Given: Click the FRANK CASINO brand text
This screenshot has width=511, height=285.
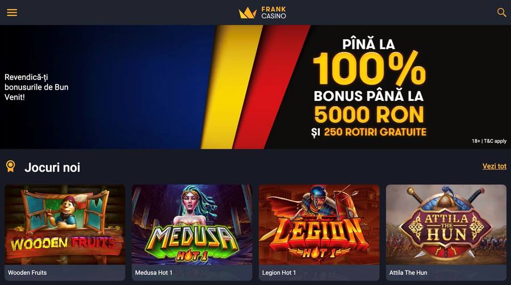Looking at the screenshot, I should [274, 12].
